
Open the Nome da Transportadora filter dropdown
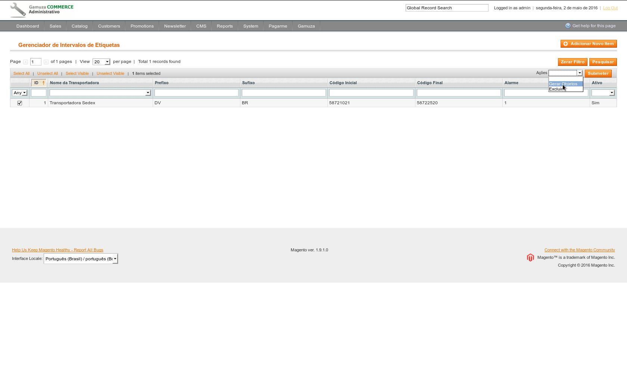[100, 93]
